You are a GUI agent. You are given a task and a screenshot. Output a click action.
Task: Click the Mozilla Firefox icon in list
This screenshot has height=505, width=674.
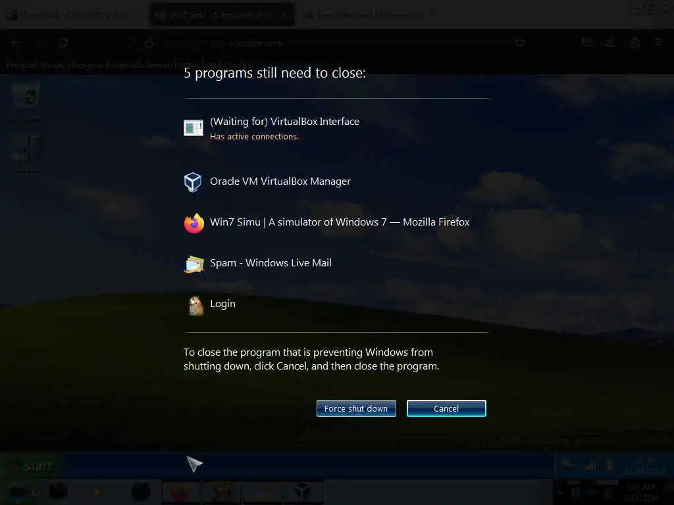pos(194,224)
